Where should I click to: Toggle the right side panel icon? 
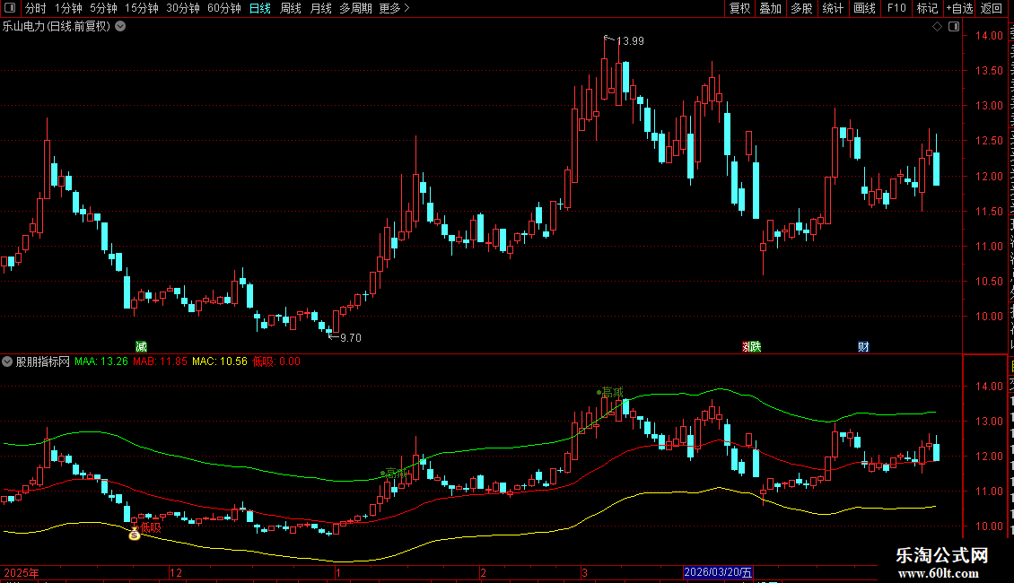click(954, 27)
